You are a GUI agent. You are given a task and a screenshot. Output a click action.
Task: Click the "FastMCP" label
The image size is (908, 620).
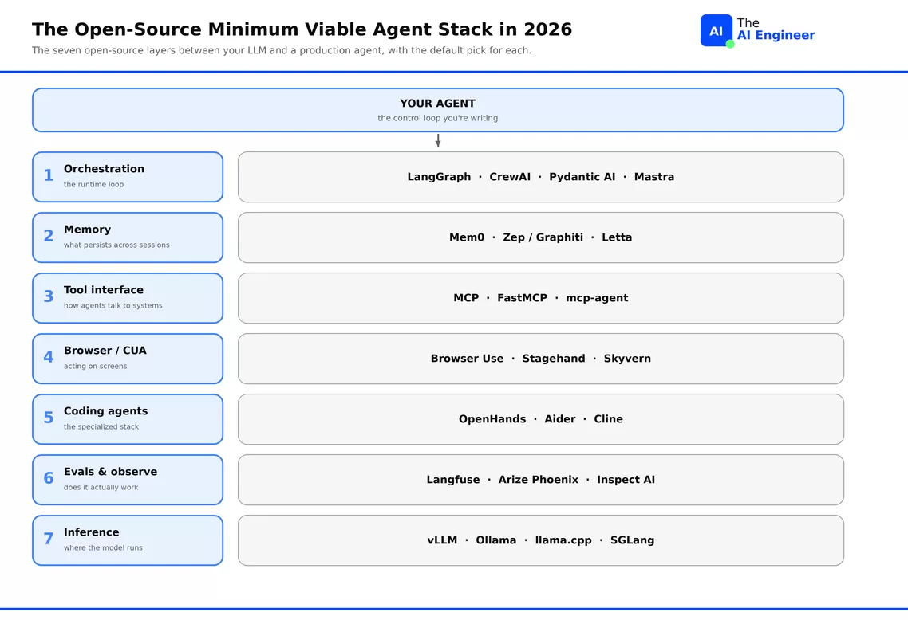click(x=523, y=298)
